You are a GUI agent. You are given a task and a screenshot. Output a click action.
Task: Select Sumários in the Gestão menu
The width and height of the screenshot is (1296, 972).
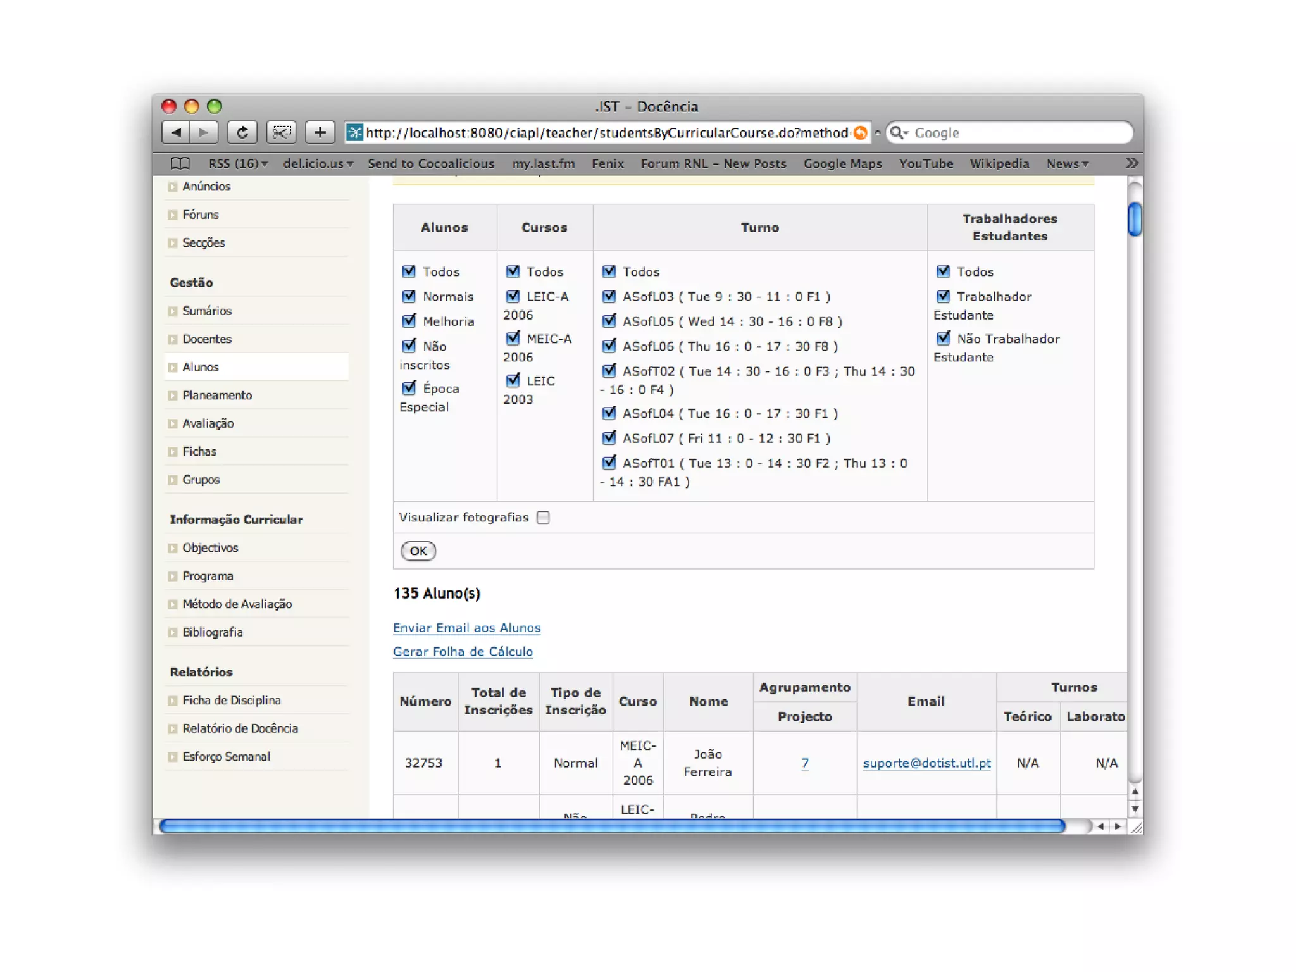point(207,311)
